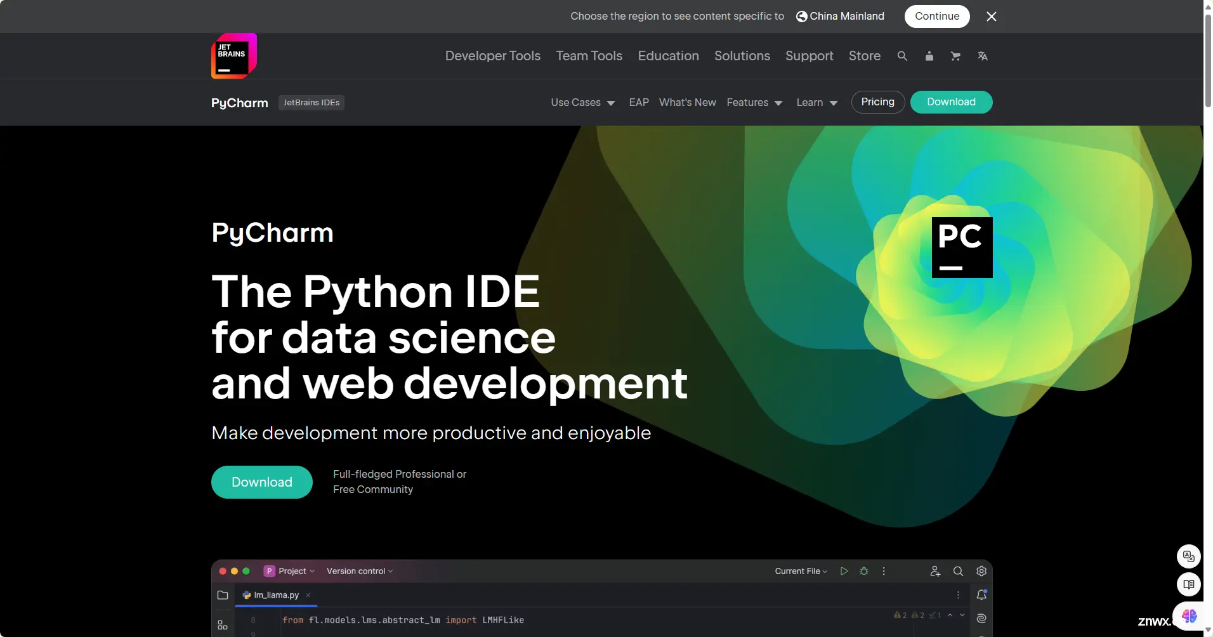Click the "Full-fledged Professional or" text
The image size is (1213, 637).
coord(400,474)
